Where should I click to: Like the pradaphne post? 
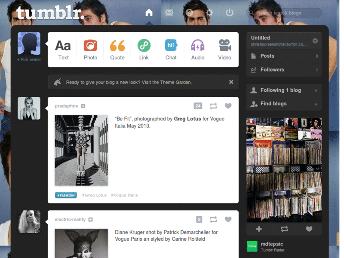pyautogui.click(x=228, y=106)
